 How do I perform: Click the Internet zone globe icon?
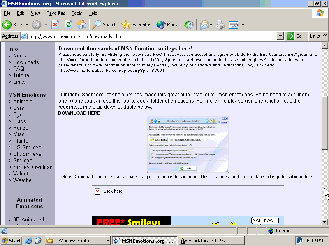pyautogui.click(x=271, y=231)
